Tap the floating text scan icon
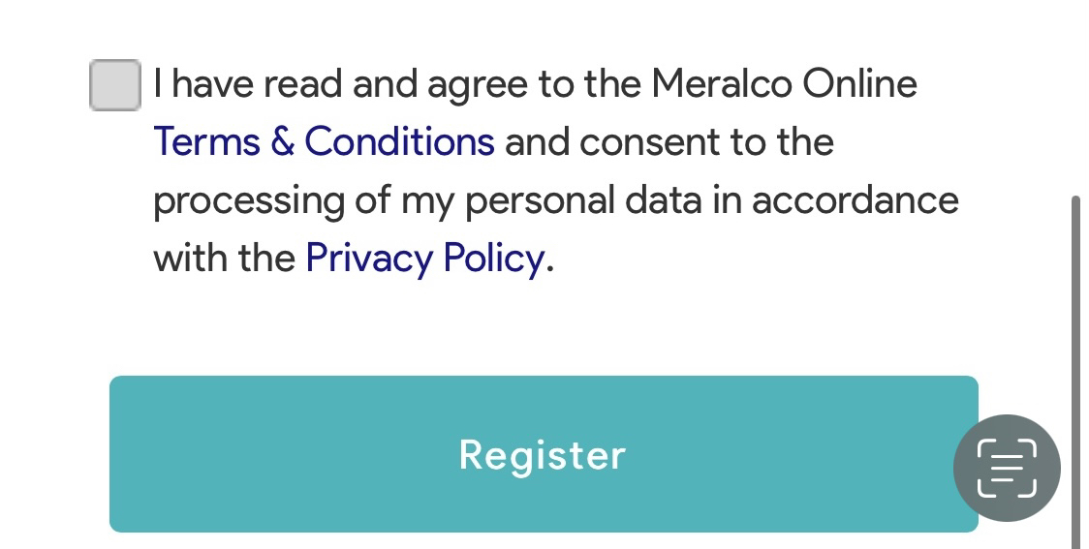1089x549 pixels. (x=1007, y=468)
